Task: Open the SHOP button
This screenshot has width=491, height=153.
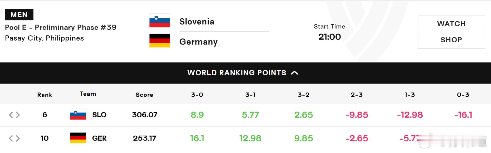Action: 451,40
